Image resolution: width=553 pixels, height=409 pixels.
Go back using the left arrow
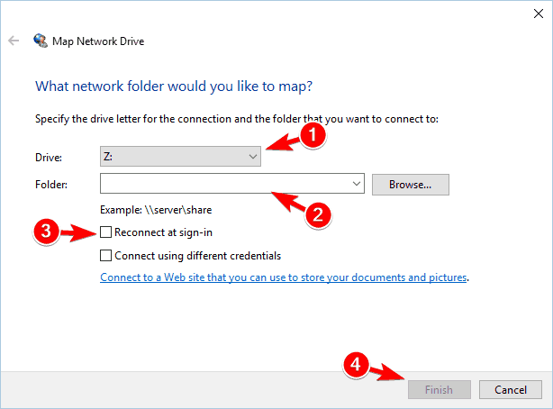[x=14, y=41]
